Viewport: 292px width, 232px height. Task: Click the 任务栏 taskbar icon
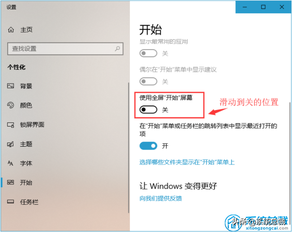(10, 202)
